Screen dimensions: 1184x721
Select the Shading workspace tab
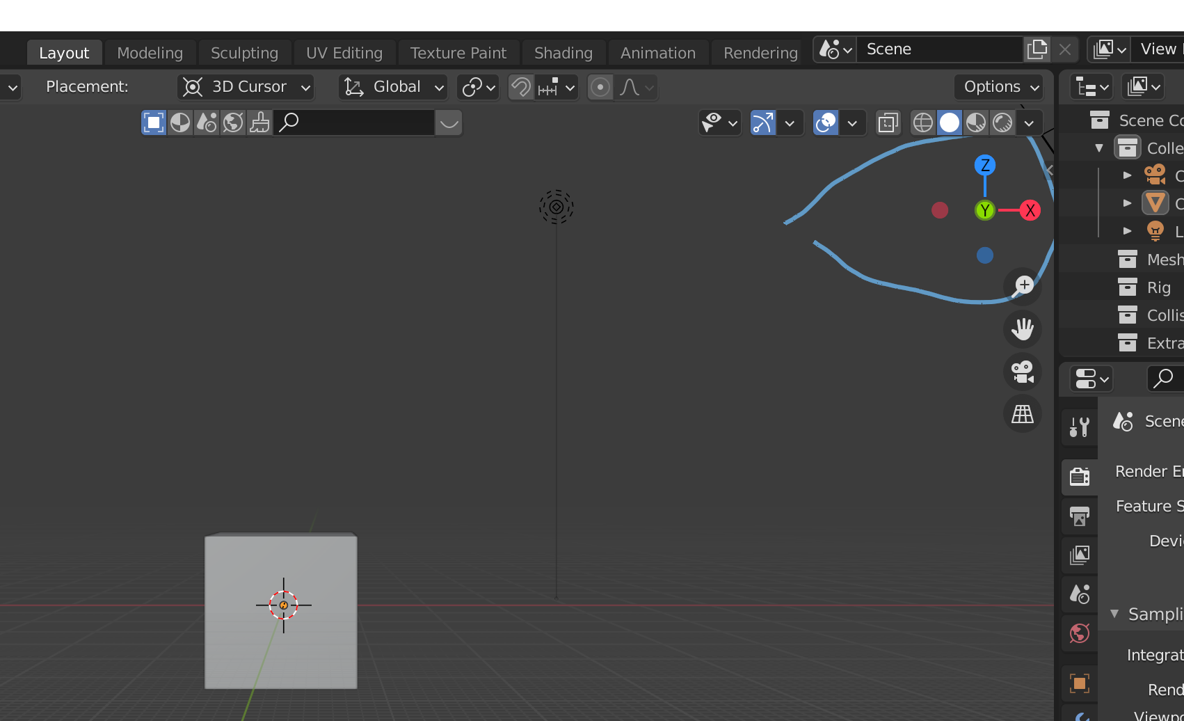563,53
